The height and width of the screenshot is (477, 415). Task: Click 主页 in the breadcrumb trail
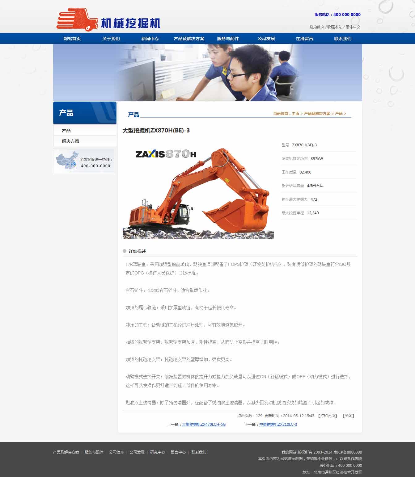pos(295,114)
